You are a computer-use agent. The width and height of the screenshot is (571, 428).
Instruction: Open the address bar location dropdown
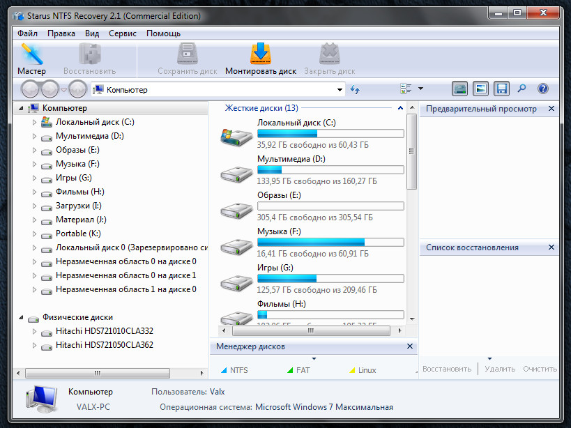(340, 89)
